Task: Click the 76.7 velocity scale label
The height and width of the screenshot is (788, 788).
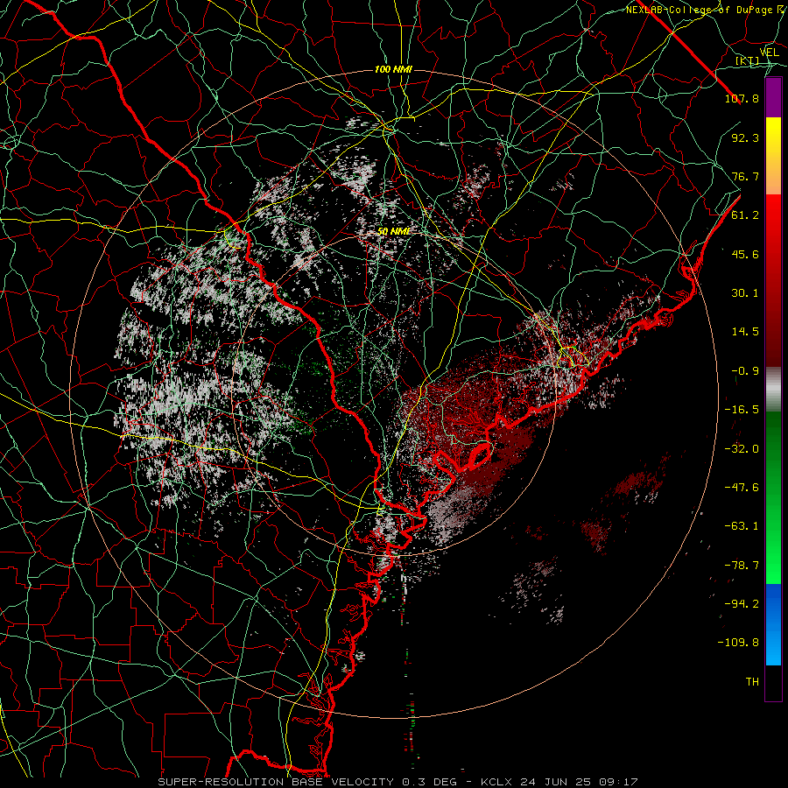Action: point(745,176)
